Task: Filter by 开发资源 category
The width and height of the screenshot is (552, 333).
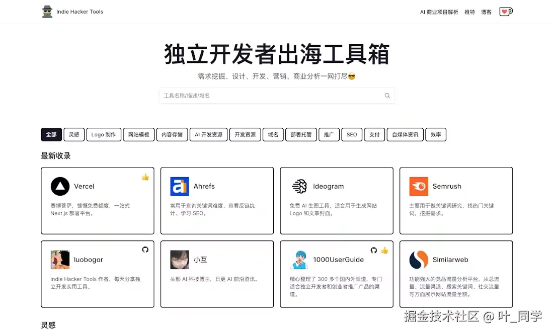Action: 245,134
